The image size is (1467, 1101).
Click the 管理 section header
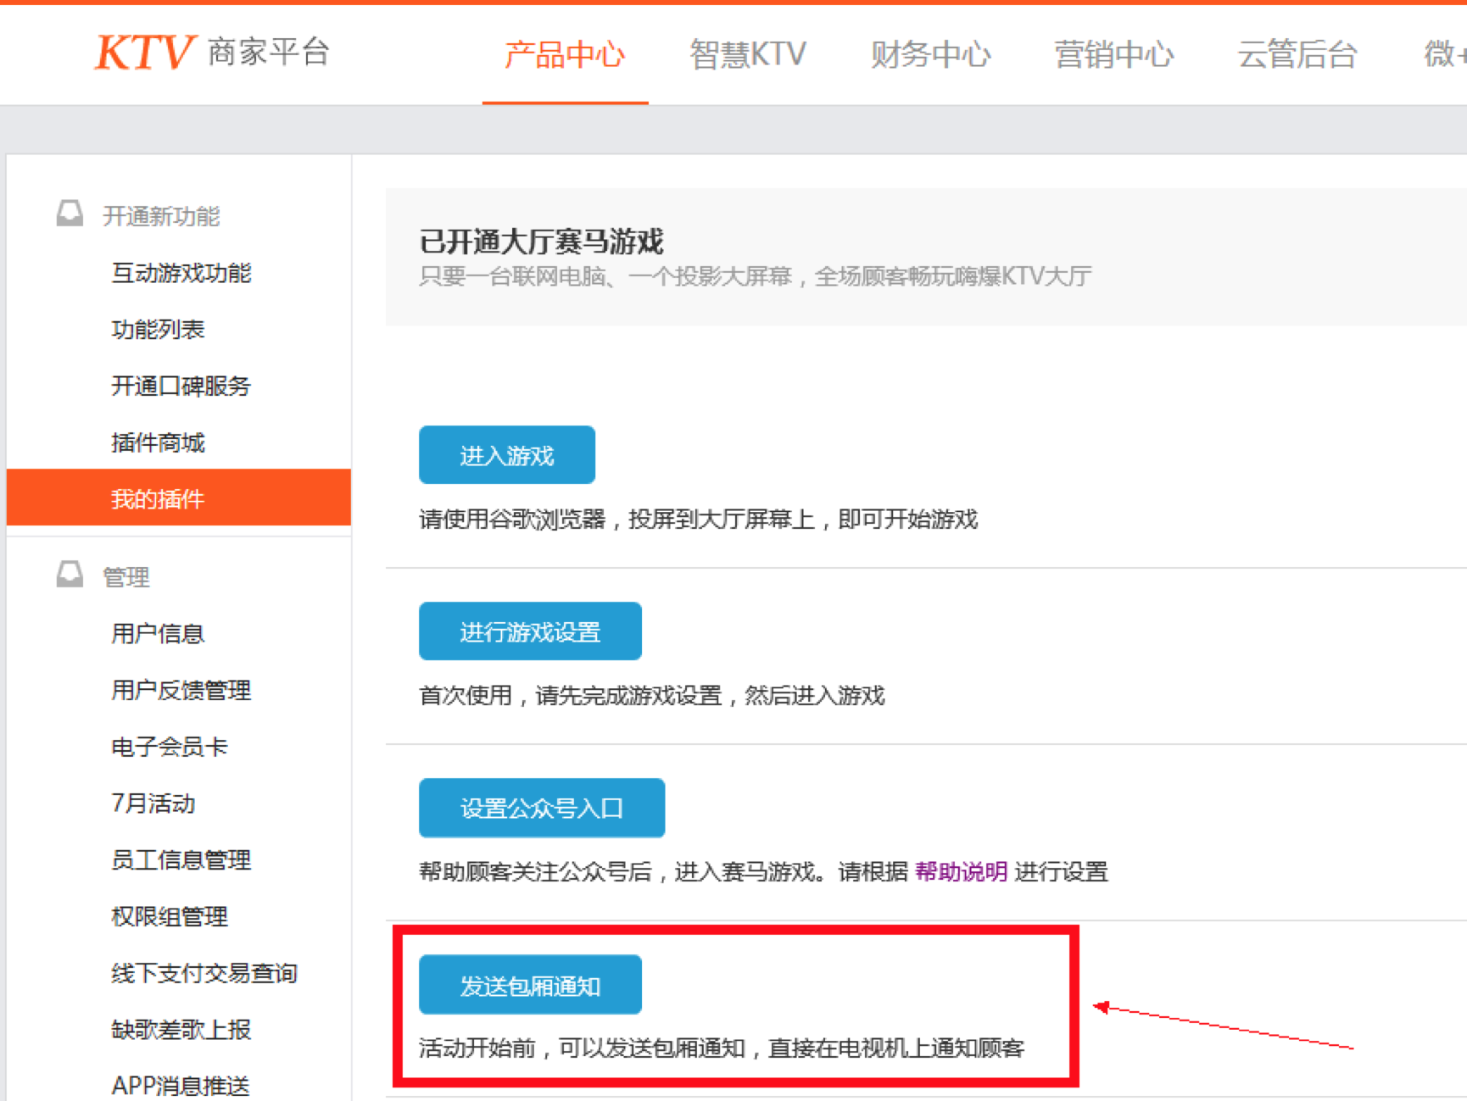pos(126,577)
